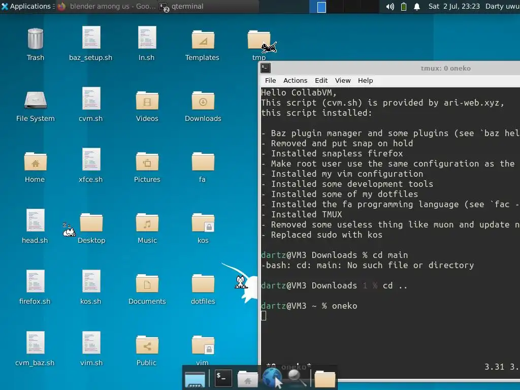The height and width of the screenshot is (390, 520).
Task: Select the fa folder icon
Action: click(203, 161)
